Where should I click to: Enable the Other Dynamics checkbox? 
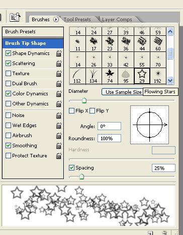coord(8,104)
